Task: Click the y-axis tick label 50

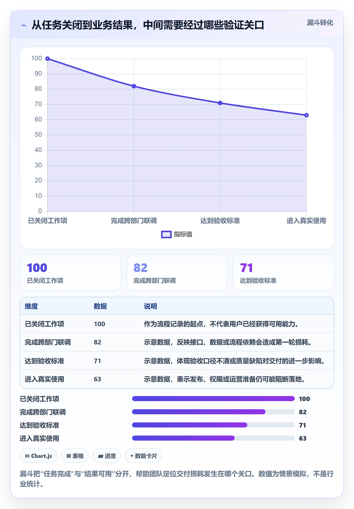Action: click(38, 134)
